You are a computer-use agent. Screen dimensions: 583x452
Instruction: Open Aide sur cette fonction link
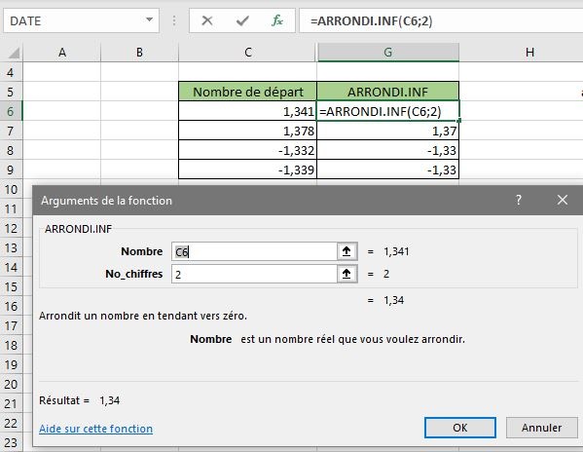click(96, 429)
